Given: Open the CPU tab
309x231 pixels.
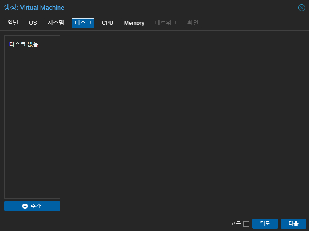Looking at the screenshot, I should (x=108, y=23).
